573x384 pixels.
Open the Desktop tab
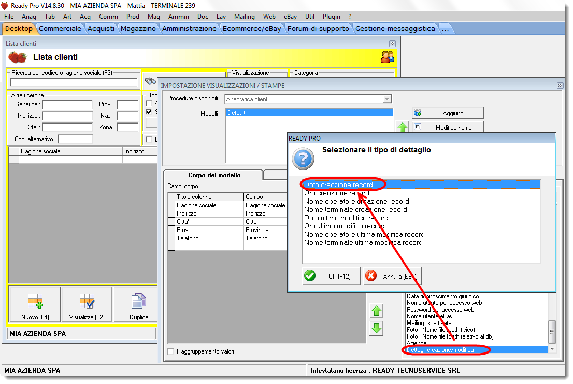(x=19, y=29)
